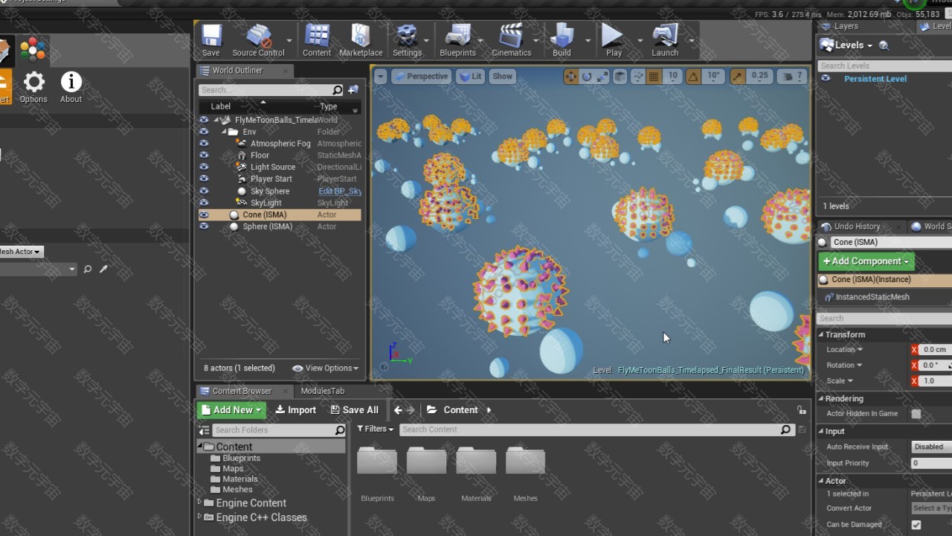This screenshot has height=536, width=952.
Task: Open the Perspective view mode dropdown
Action: pyautogui.click(x=421, y=76)
